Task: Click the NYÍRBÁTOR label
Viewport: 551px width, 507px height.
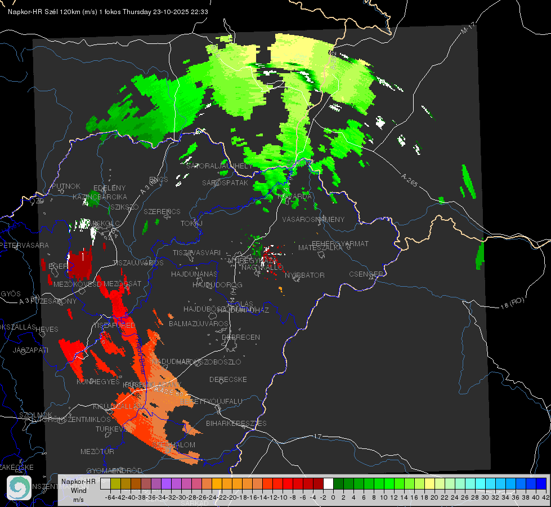Action: coord(304,275)
